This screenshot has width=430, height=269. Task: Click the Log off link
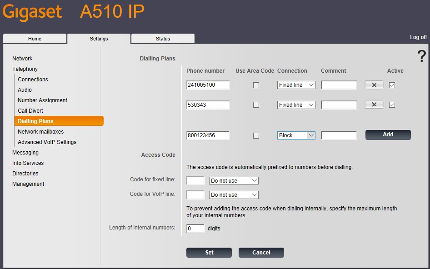tap(418, 37)
